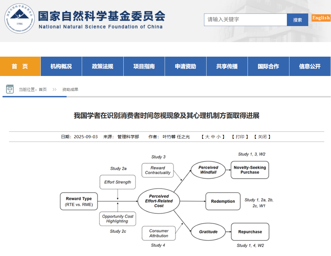Click the 打印 print link
331x256 pixels.
(x=240, y=137)
